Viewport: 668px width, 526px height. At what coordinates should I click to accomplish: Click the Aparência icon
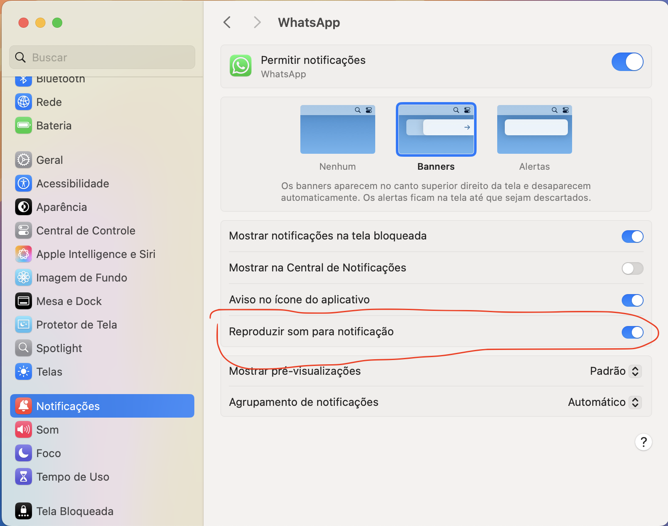click(x=24, y=207)
